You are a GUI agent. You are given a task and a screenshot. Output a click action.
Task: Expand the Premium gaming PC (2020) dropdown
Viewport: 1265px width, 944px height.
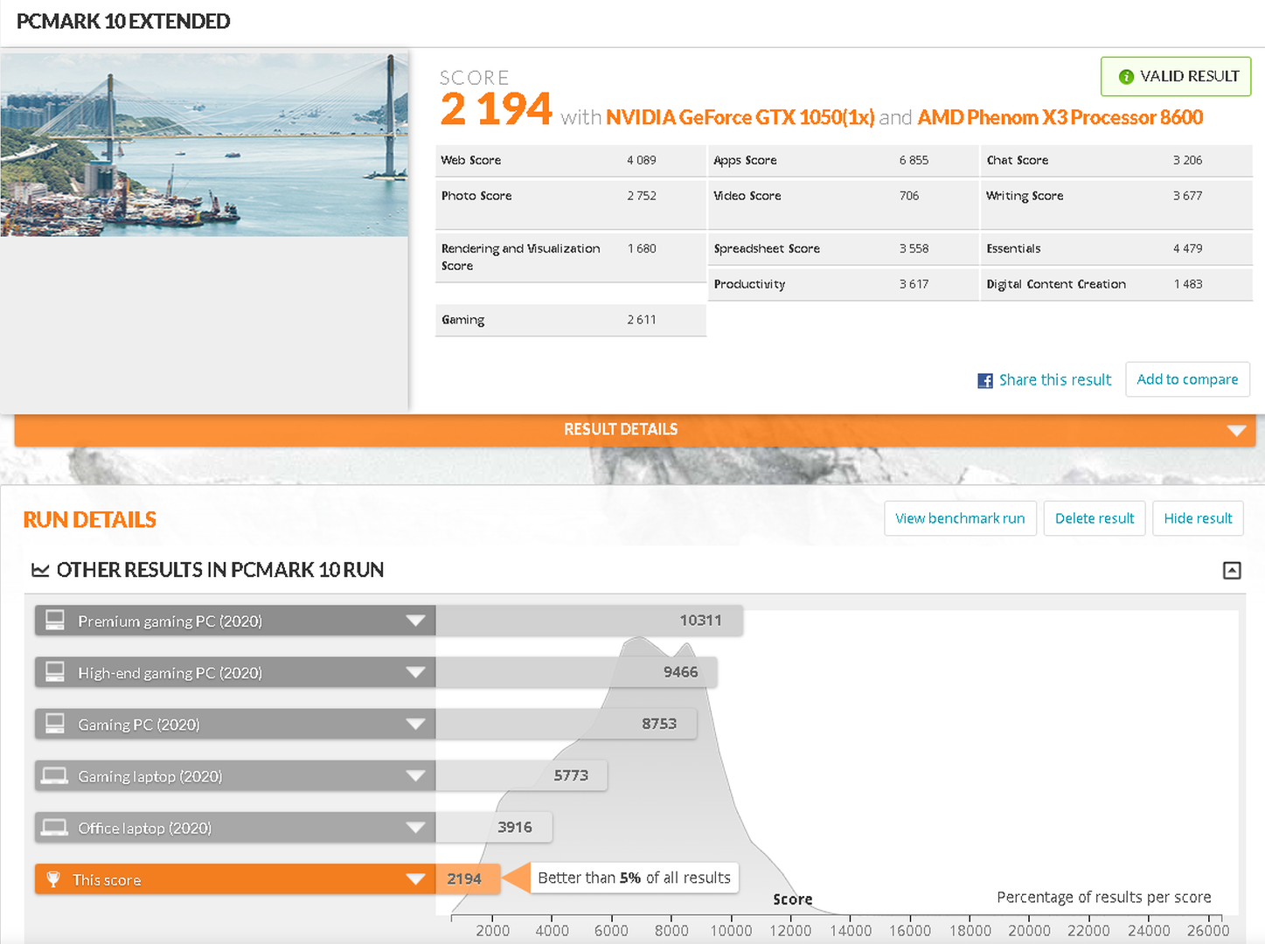click(415, 621)
